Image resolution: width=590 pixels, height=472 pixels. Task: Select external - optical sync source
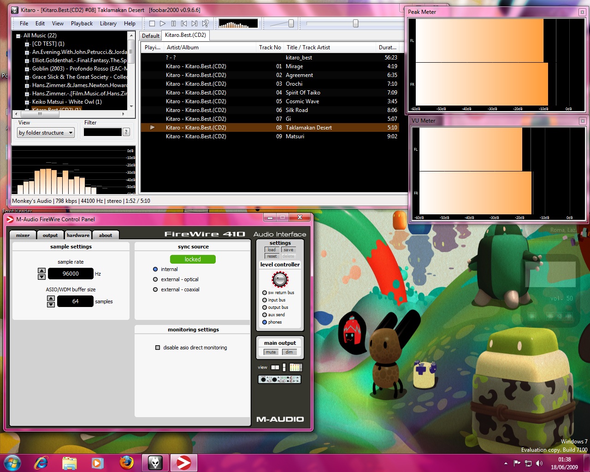coord(155,279)
